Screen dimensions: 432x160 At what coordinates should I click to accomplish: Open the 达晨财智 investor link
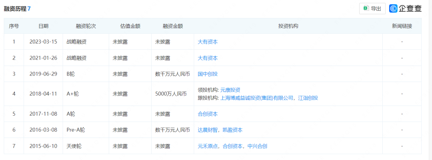tap(208, 130)
